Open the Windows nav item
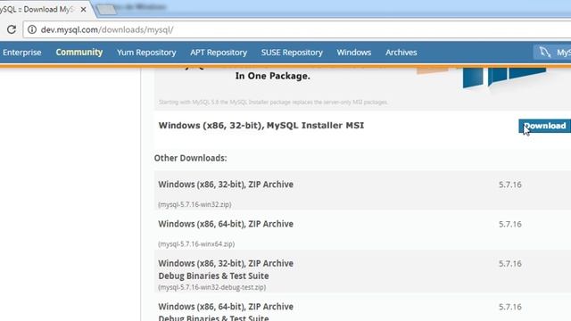Image resolution: width=571 pixels, height=321 pixels. pos(354,53)
